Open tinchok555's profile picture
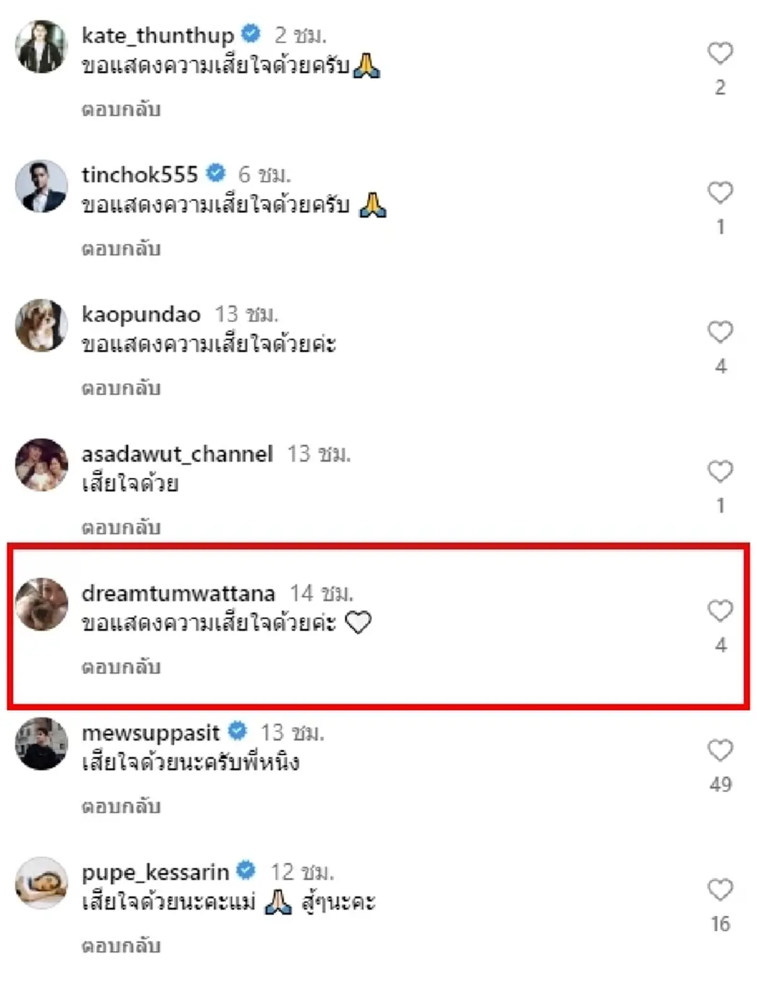Screen dimensions: 757x986 pyautogui.click(x=41, y=186)
